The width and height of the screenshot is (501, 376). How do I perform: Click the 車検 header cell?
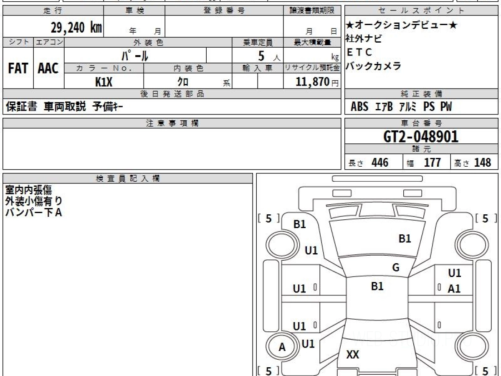134,11
